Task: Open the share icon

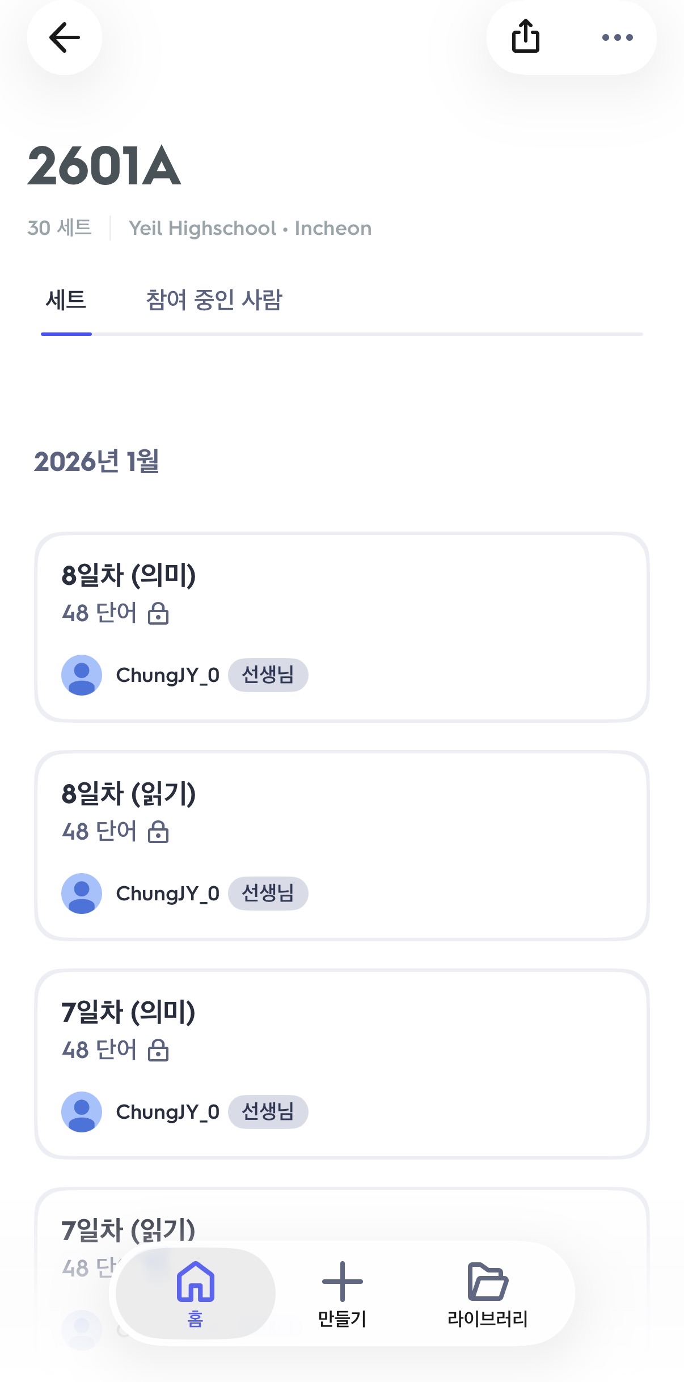Action: coord(526,36)
